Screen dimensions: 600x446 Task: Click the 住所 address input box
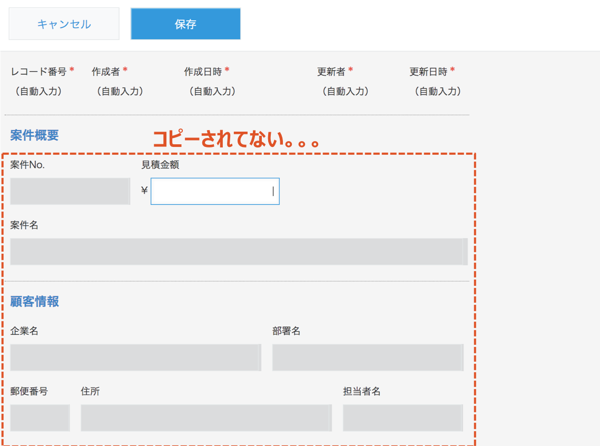tap(206, 418)
